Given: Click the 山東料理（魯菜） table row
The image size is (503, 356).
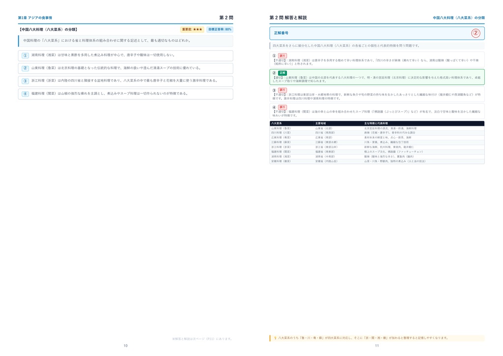Looking at the screenshot, I should 377,128.
